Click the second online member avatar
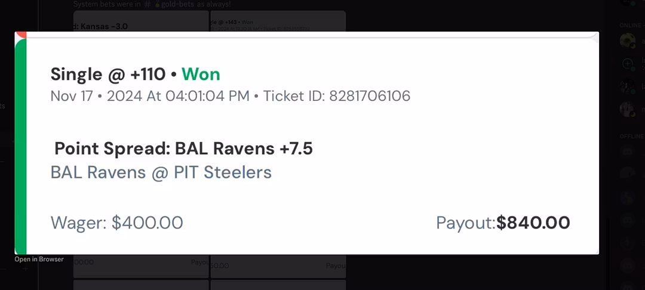This screenshot has width=645, height=290. click(627, 63)
